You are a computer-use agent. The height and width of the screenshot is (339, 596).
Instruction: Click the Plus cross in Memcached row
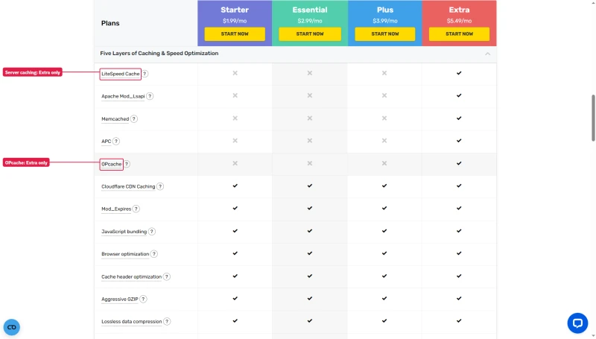[x=384, y=118]
